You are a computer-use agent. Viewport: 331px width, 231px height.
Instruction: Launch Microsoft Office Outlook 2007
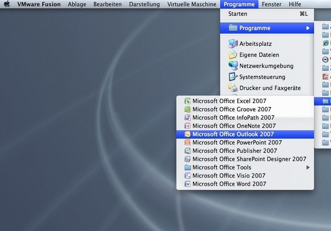pyautogui.click(x=245, y=134)
